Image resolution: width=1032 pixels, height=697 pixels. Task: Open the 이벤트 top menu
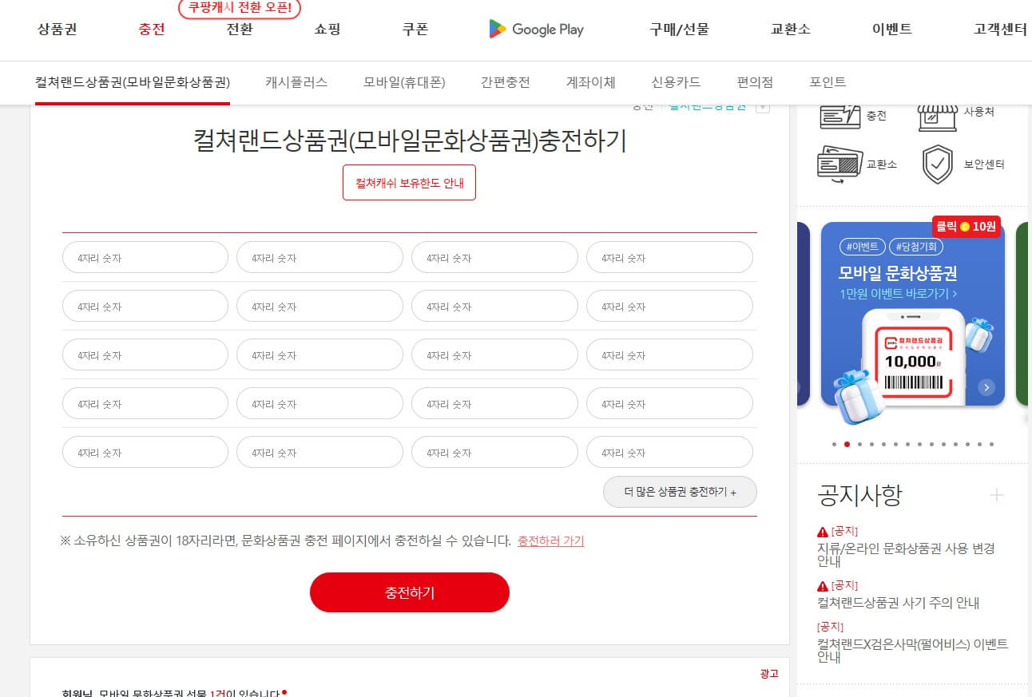click(892, 30)
